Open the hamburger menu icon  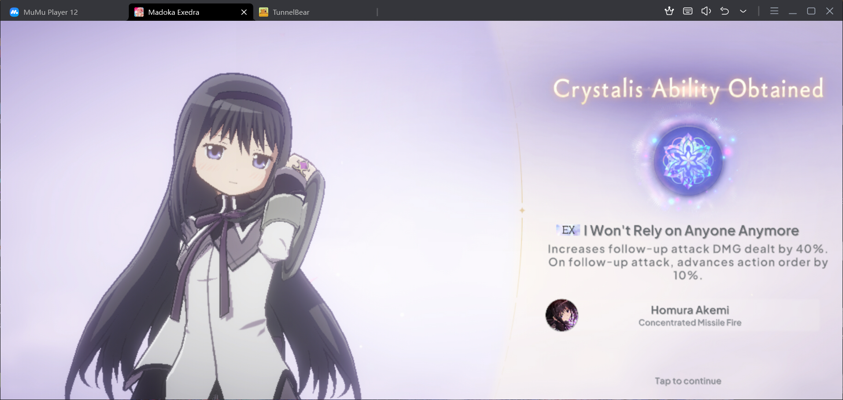click(774, 11)
